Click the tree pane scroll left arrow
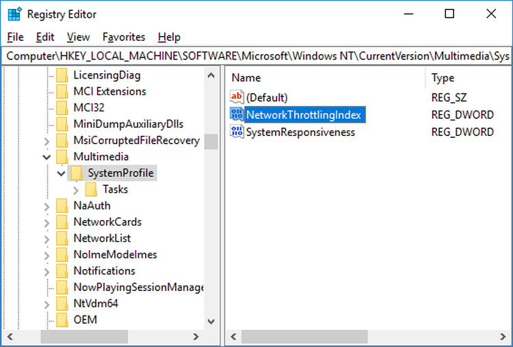This screenshot has width=513, height=347. [x=10, y=337]
